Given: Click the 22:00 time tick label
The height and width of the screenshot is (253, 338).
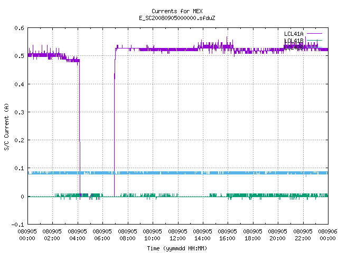Looking at the screenshot, I should pos(303,238).
